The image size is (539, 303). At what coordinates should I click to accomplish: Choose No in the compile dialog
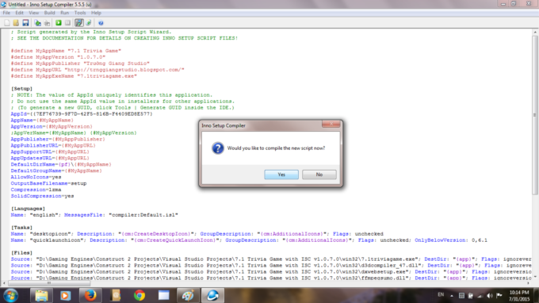point(319,175)
